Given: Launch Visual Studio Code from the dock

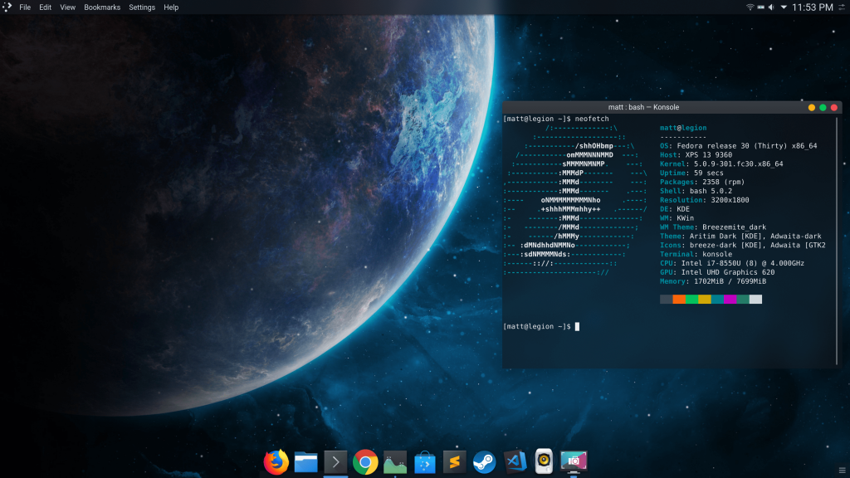Looking at the screenshot, I should pyautogui.click(x=515, y=461).
